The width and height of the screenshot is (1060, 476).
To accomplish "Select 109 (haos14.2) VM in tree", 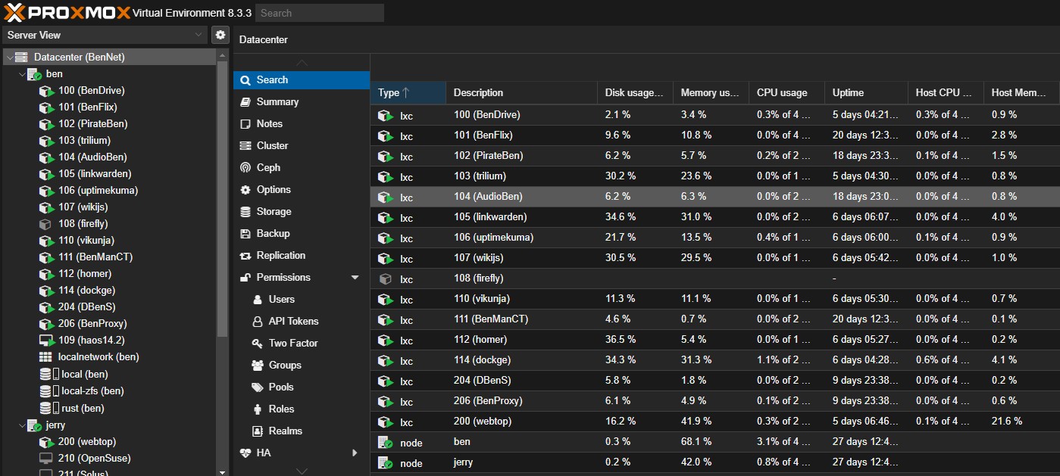I will click(x=91, y=341).
